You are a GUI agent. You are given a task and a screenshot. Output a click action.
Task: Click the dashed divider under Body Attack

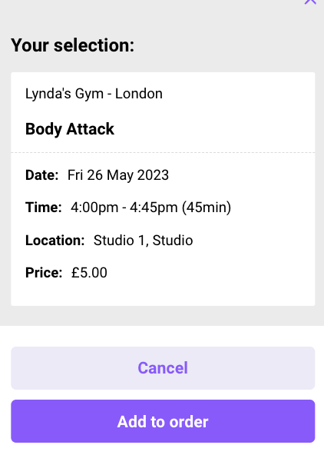(x=163, y=152)
